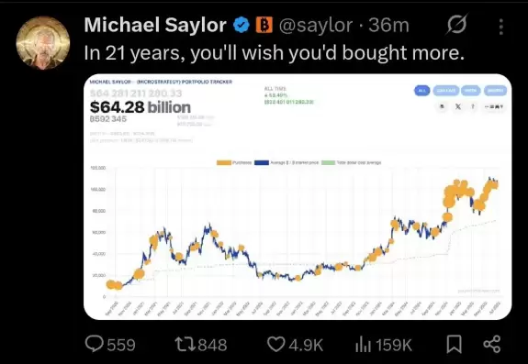Toggle the orange Purchases legend swatch
The image size is (528, 364).
point(223,162)
